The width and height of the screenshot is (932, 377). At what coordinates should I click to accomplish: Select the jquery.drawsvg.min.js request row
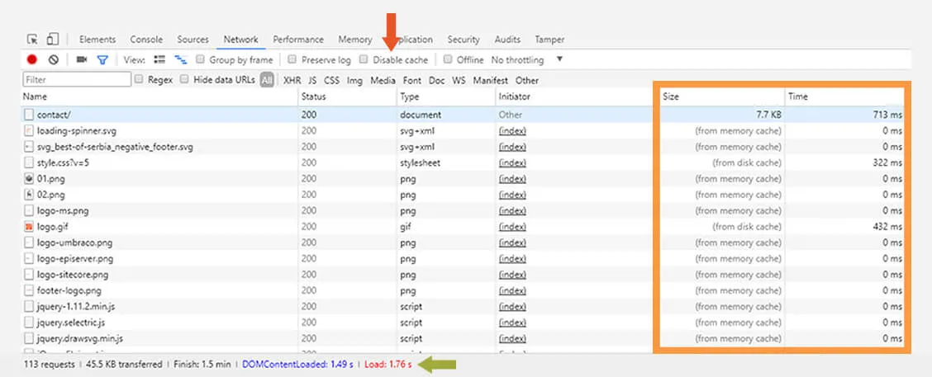click(x=463, y=338)
